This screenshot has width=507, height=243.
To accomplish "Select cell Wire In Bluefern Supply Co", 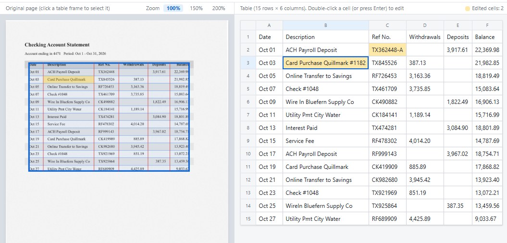I will (326, 102).
